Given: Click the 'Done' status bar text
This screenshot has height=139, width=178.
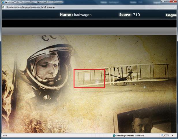Looking at the screenshot, I should [x=4, y=136].
